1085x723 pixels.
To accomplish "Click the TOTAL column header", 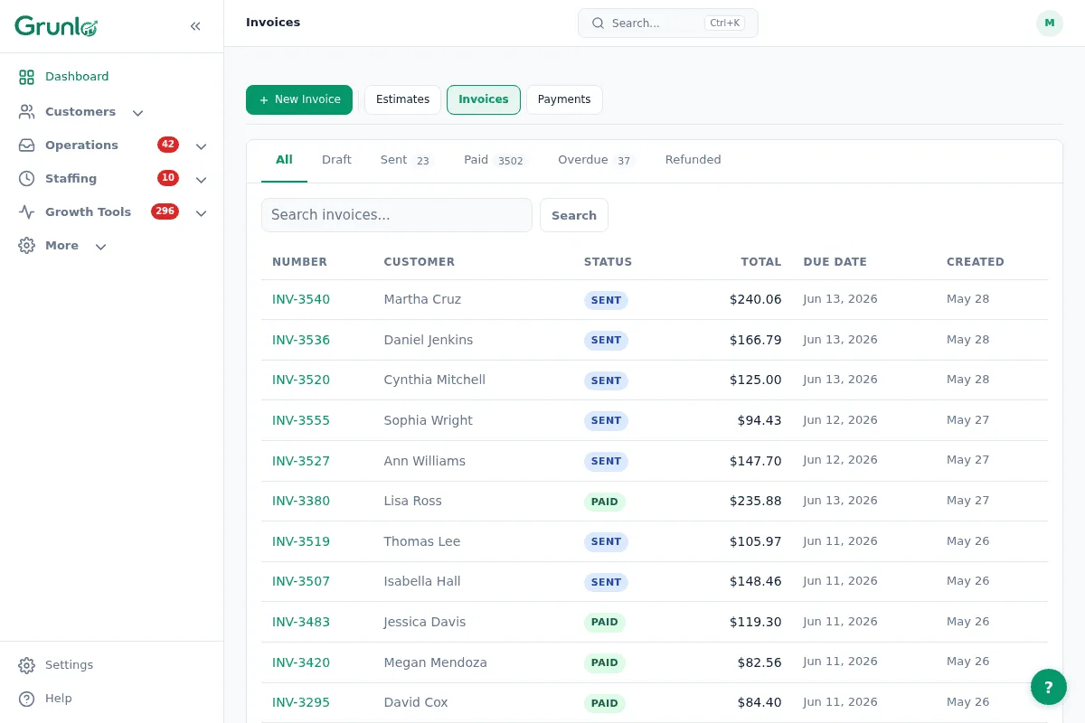I will click(x=761, y=262).
